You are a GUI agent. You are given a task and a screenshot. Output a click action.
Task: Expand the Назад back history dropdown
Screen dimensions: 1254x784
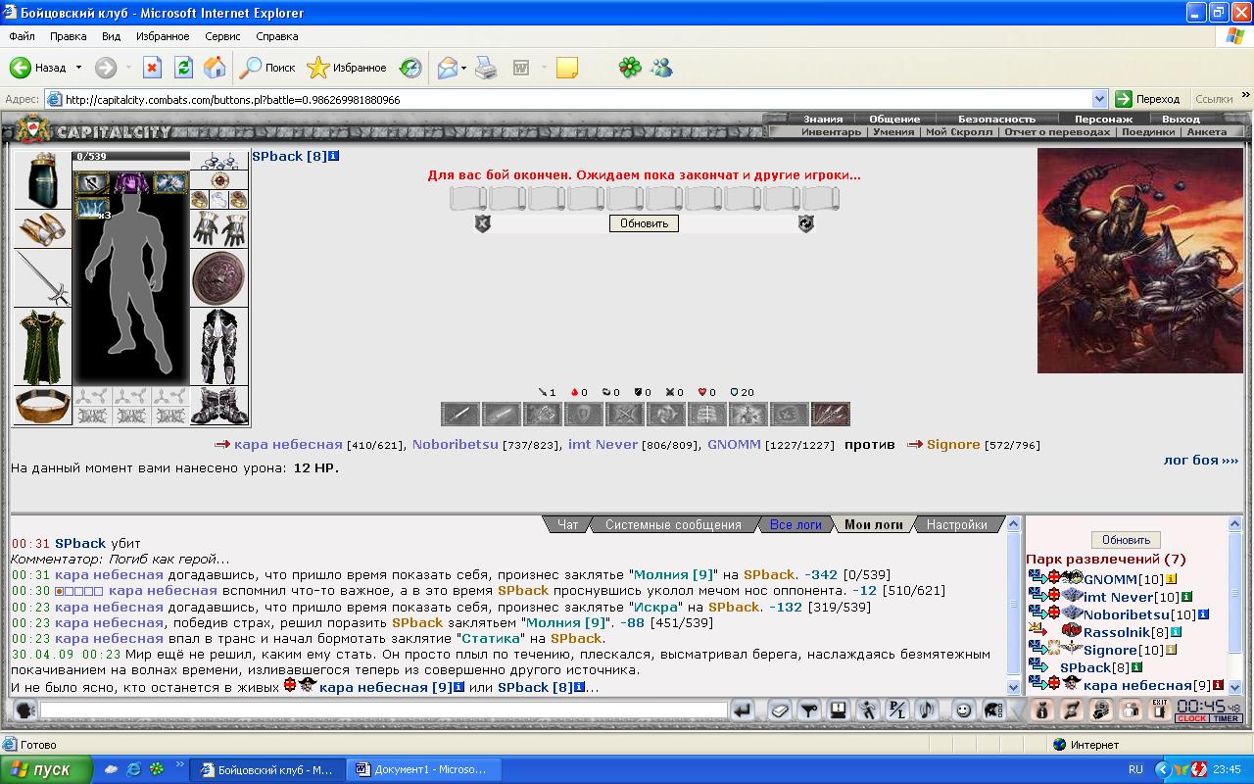click(78, 68)
